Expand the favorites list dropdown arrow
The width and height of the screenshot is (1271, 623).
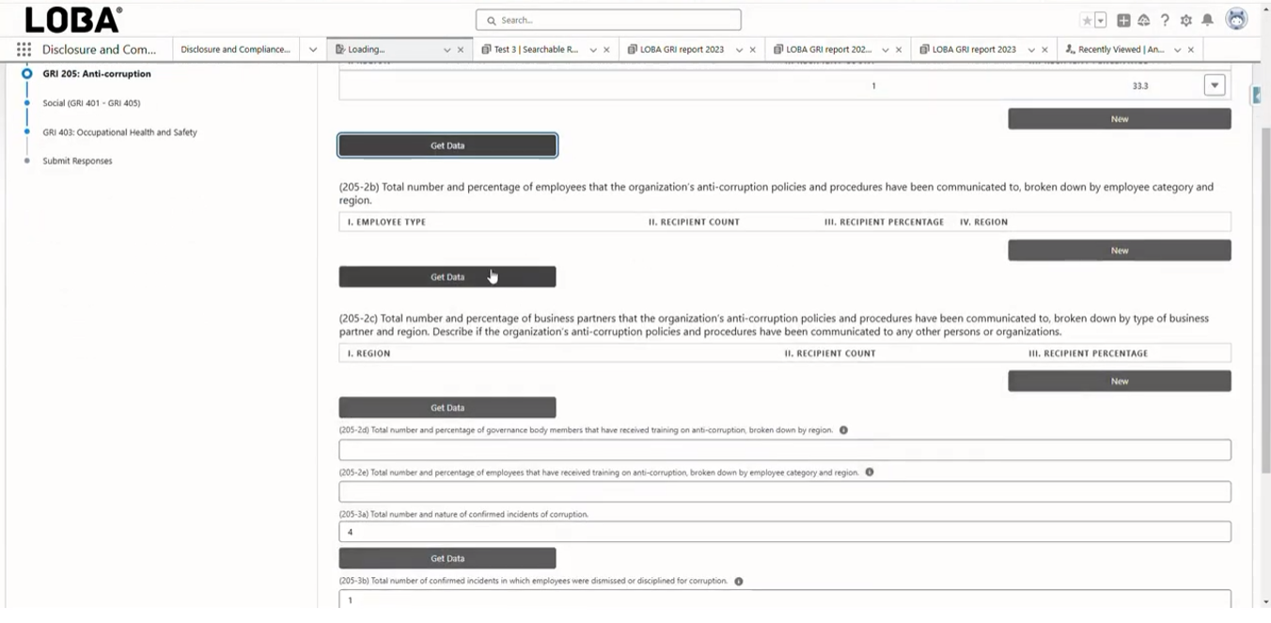click(x=1100, y=21)
